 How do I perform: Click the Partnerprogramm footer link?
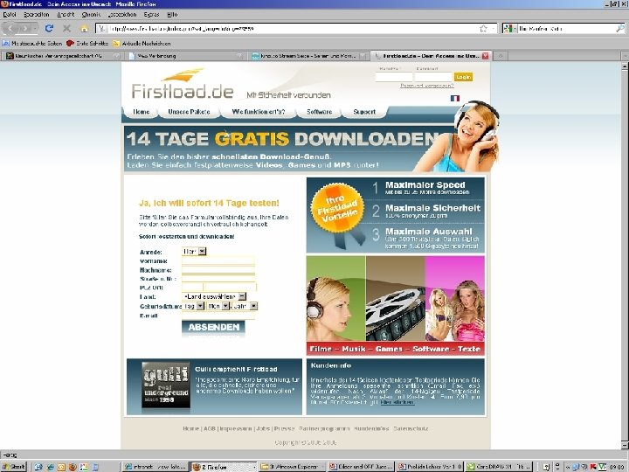(x=324, y=428)
